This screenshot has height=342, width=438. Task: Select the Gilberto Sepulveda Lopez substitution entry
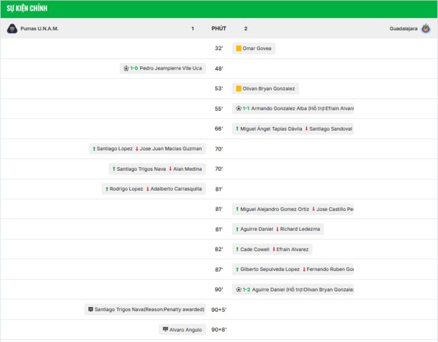293,270
